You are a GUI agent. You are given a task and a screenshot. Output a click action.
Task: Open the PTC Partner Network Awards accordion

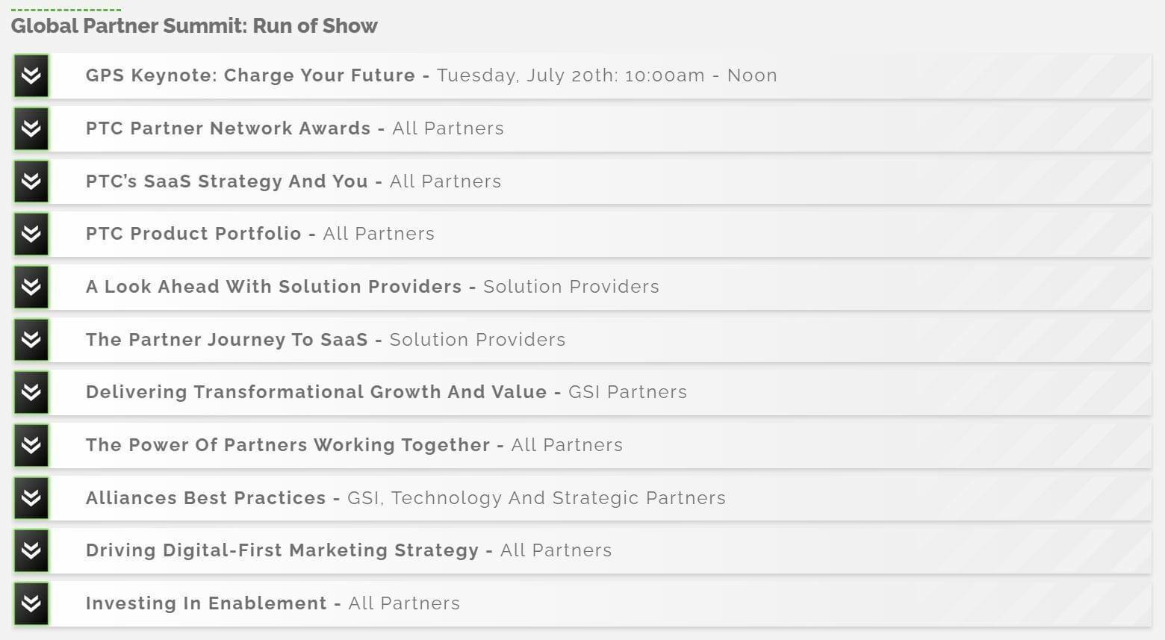click(582, 128)
